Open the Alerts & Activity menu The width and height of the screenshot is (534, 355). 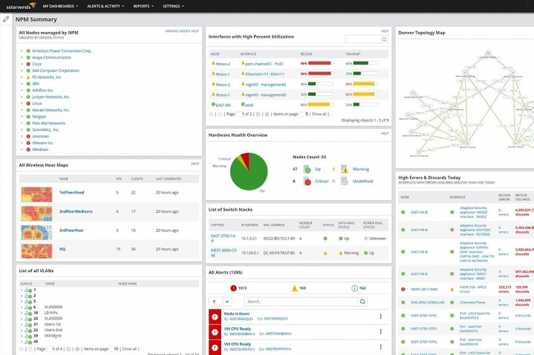click(106, 6)
